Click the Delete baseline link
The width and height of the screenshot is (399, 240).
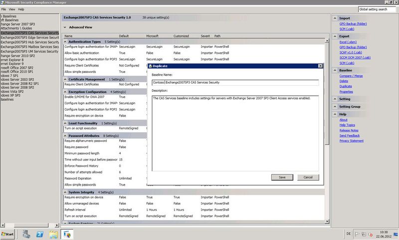344,81
